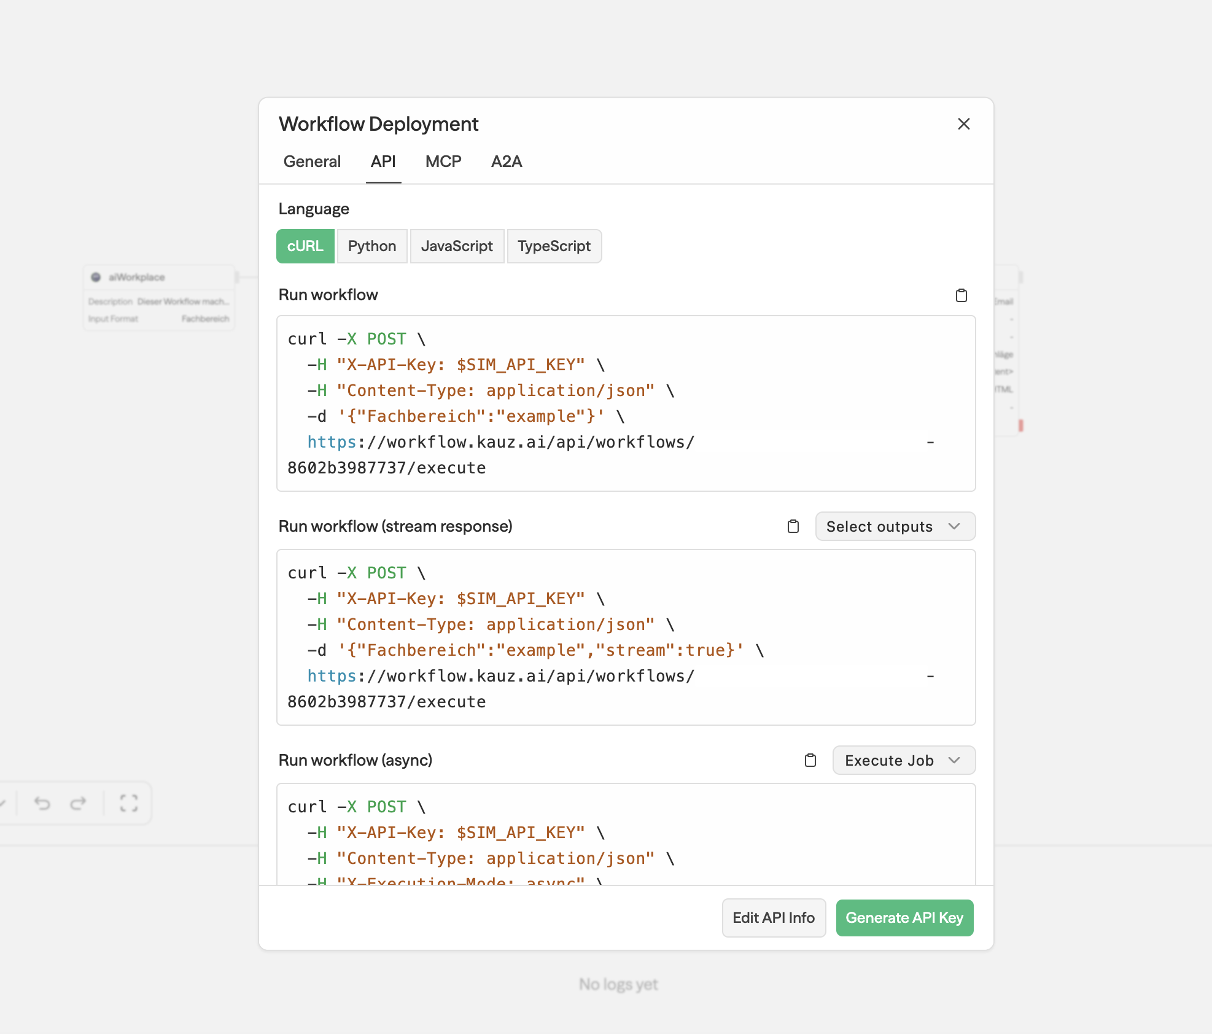Viewport: 1212px width, 1034px height.
Task: Copy the Run workflow cURL command
Action: coord(961,295)
